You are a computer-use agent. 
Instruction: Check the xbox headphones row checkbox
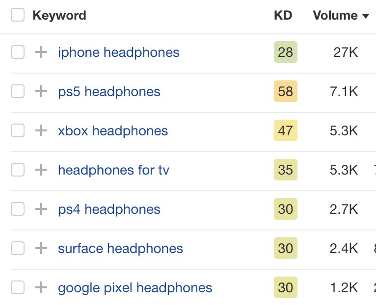[18, 130]
